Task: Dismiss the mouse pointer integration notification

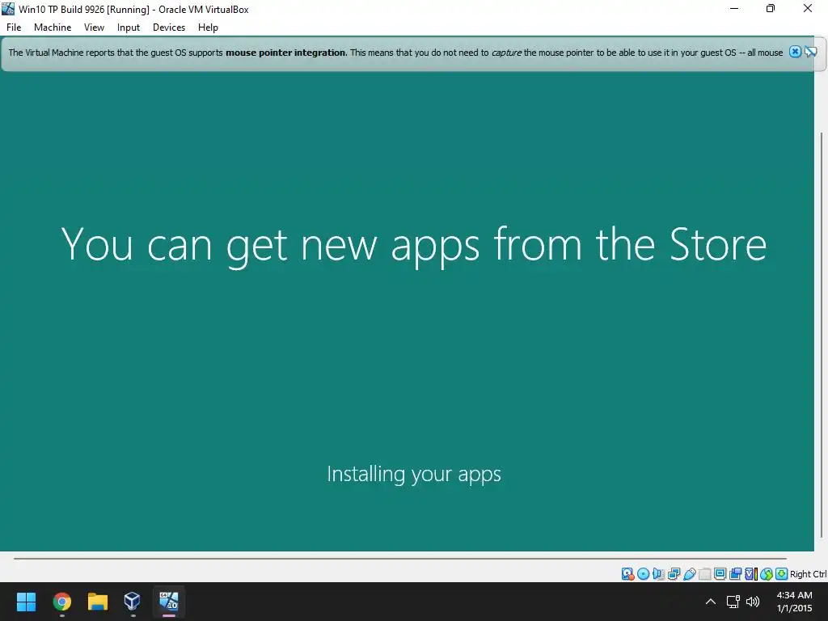Action: (x=795, y=52)
